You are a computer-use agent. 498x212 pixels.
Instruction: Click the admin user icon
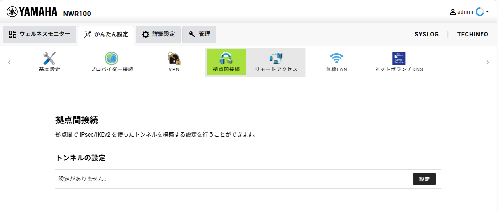click(453, 12)
